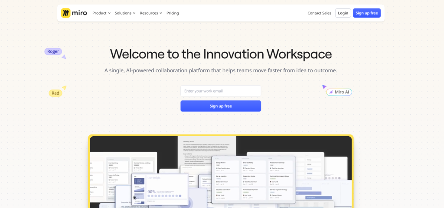This screenshot has height=208, width=444.
Task: Click the AI-powered collaboration platform subtitle
Action: coord(221,70)
